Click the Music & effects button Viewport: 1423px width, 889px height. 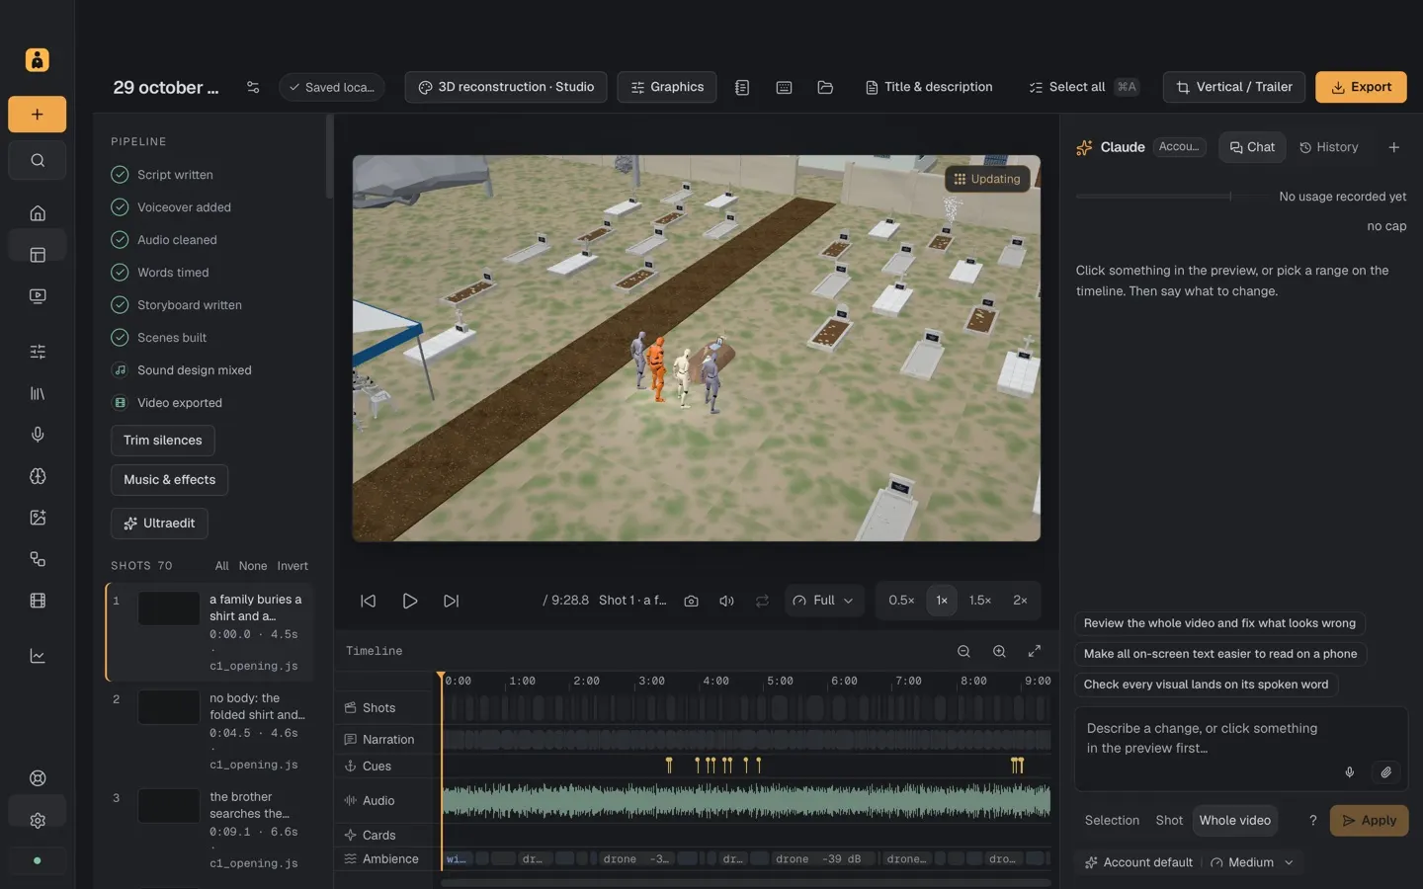[x=170, y=480]
